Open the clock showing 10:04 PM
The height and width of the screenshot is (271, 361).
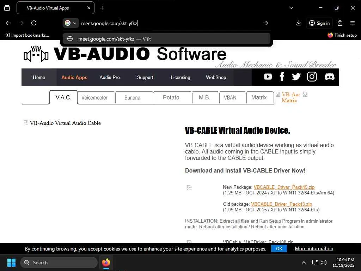343,263
